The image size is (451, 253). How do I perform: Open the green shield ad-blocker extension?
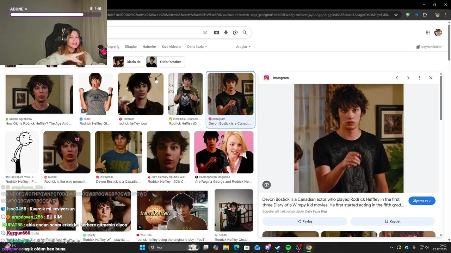(x=408, y=15)
